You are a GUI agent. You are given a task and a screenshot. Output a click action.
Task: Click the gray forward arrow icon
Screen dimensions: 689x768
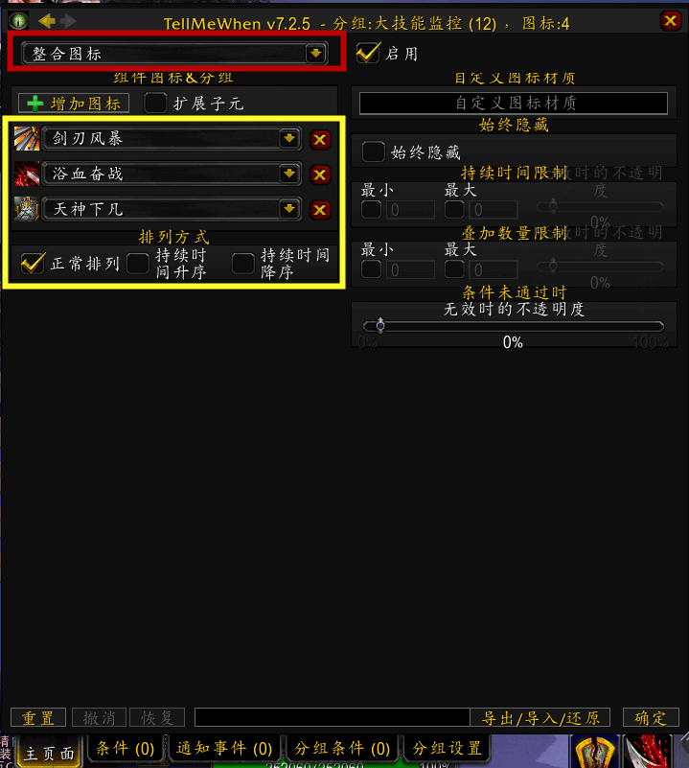[68, 21]
